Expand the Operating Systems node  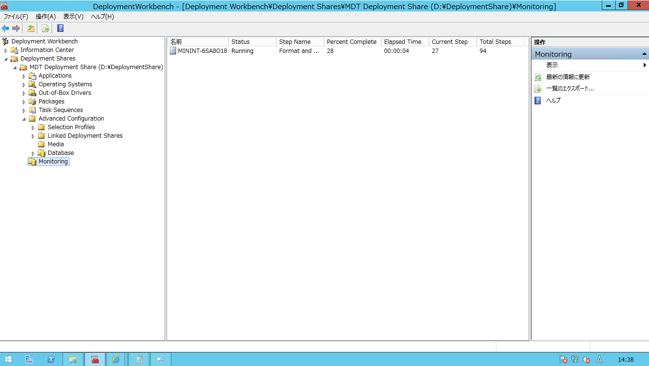pyautogui.click(x=24, y=85)
